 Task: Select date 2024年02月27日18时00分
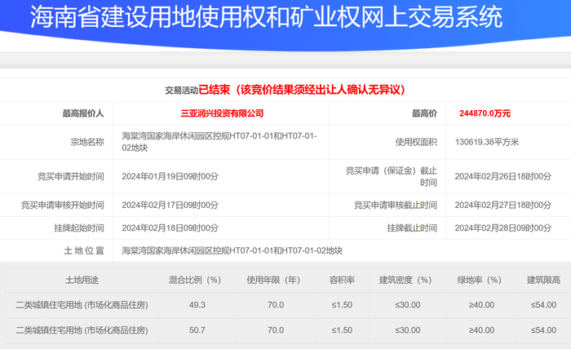503,205
